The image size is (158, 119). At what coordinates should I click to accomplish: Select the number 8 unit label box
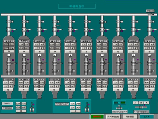(118, 55)
